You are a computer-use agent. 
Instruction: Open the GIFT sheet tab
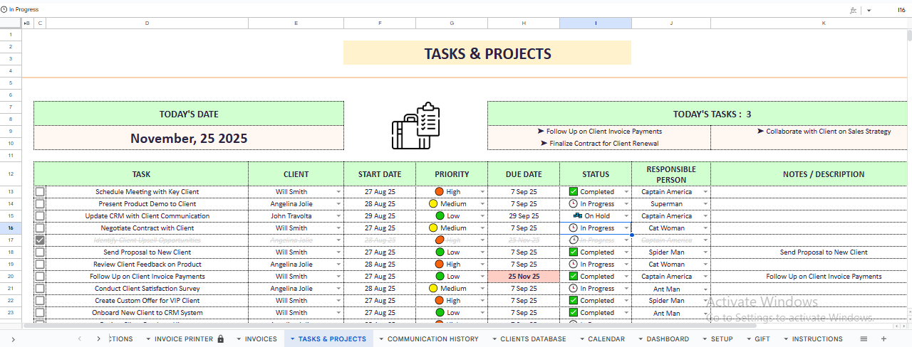(763, 339)
